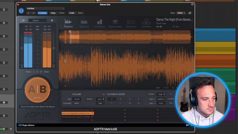This screenshot has height=134, width=238.
Task: Select cue point 1
Action: pos(112,99)
